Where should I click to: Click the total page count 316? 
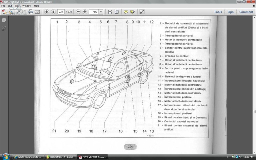(70, 12)
